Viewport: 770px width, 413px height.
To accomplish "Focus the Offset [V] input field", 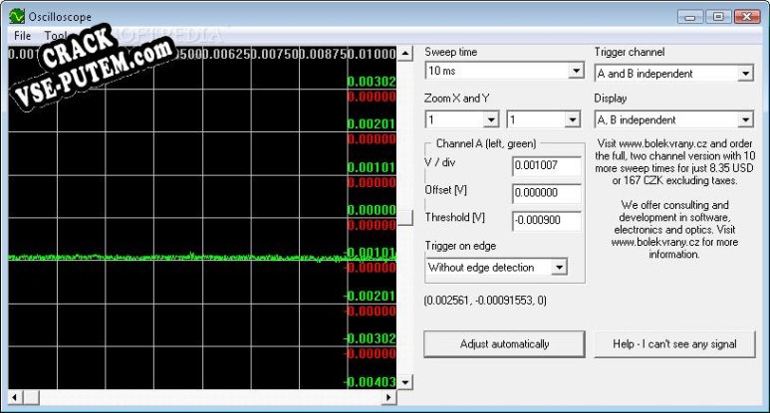I will pos(545,194).
